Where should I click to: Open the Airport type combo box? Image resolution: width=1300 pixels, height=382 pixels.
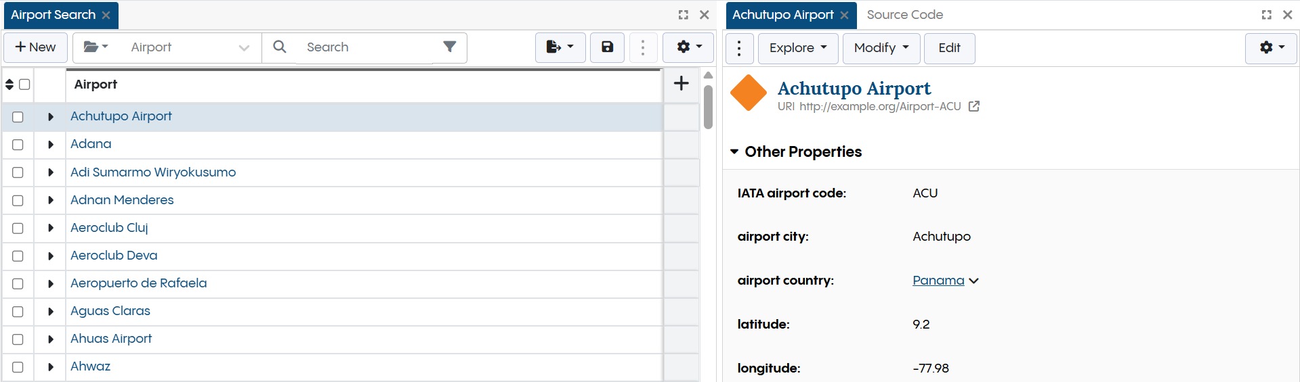[x=190, y=47]
